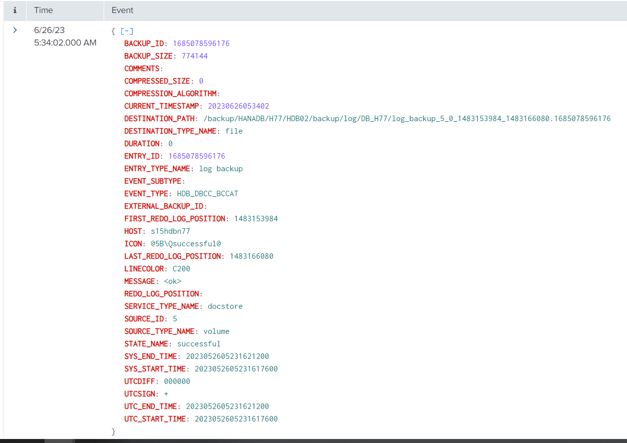Click the Time column header
Image resolution: width=627 pixels, height=443 pixels.
point(44,10)
